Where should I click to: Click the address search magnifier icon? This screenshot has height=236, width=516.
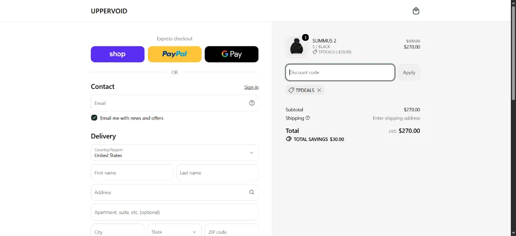point(252,193)
